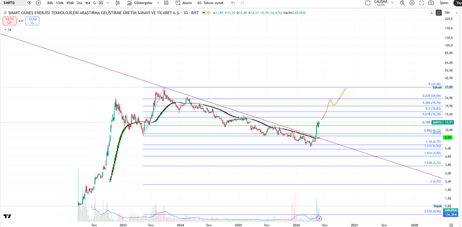Viewport: 462px width, 227px height.
Task: Enter fullscreen mode
Action: click(421, 3)
